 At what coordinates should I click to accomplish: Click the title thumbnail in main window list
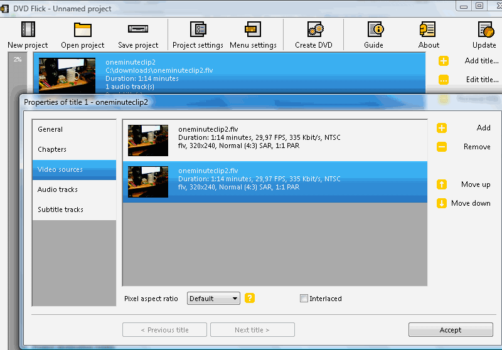67,76
